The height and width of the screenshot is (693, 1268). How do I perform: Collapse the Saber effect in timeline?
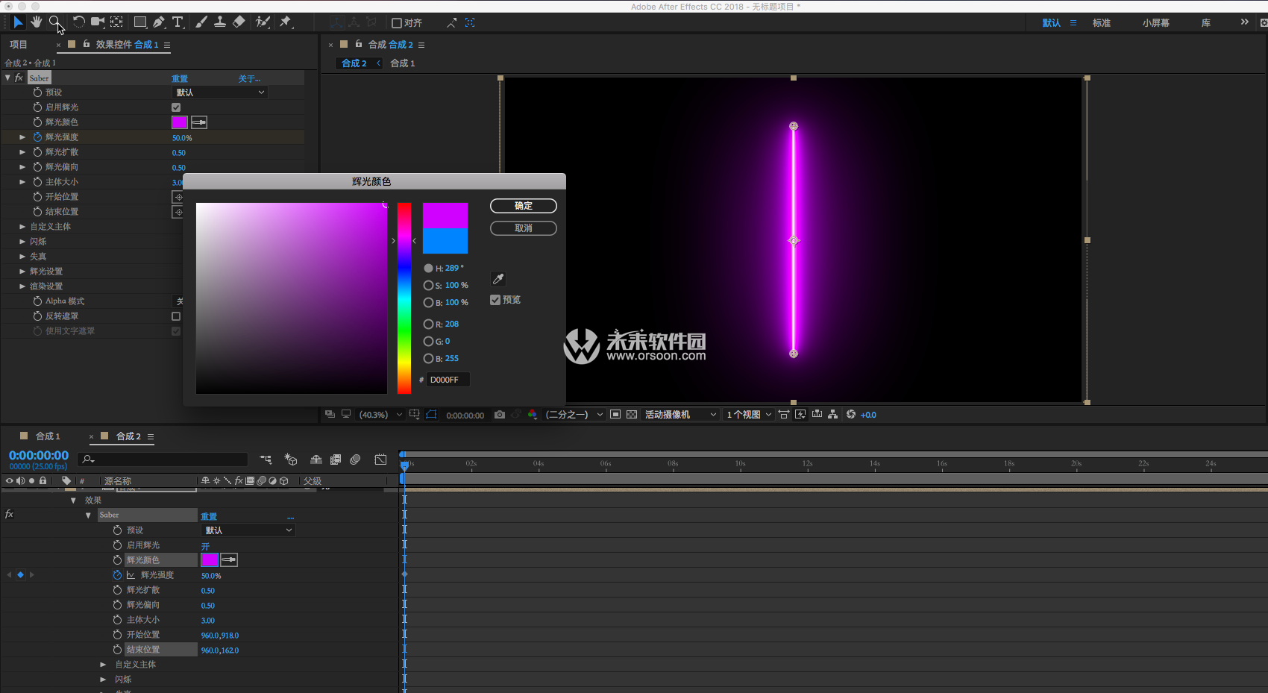pyautogui.click(x=88, y=515)
